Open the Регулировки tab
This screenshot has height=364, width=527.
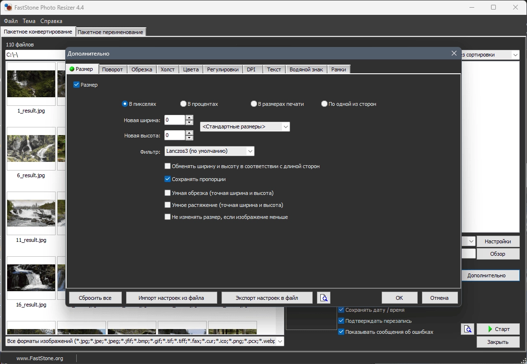pos(223,69)
